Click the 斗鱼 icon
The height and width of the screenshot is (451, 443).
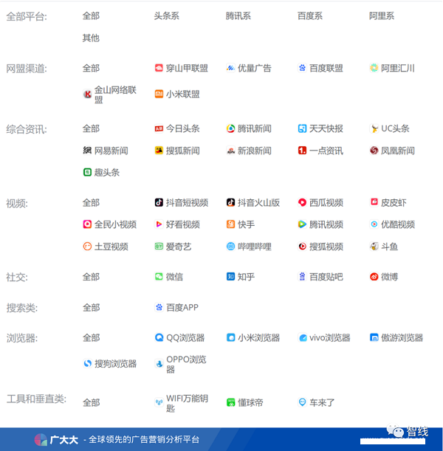point(374,247)
